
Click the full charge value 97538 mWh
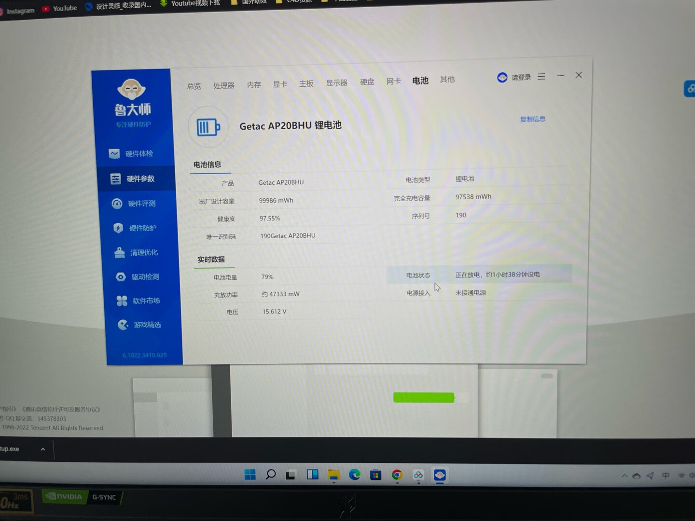click(473, 197)
